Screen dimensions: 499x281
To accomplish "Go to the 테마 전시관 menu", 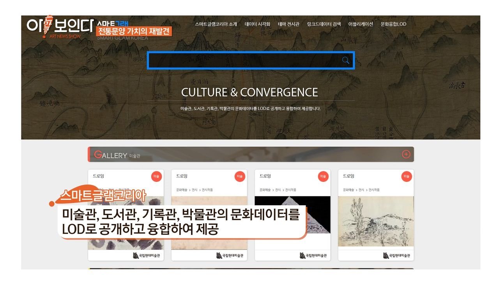I will tap(288, 24).
